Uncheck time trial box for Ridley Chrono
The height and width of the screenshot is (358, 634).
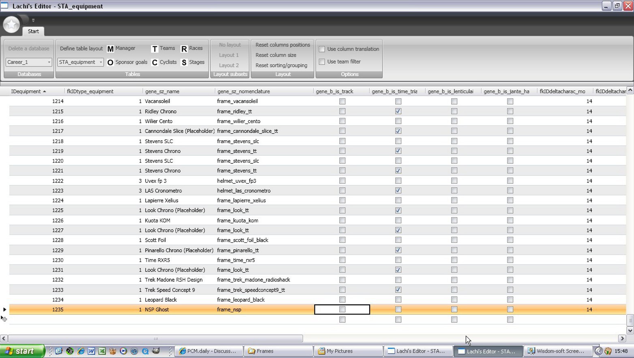(x=398, y=111)
